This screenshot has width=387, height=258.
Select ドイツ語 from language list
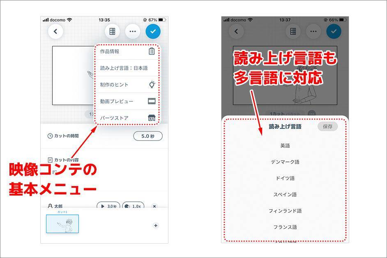point(285,178)
